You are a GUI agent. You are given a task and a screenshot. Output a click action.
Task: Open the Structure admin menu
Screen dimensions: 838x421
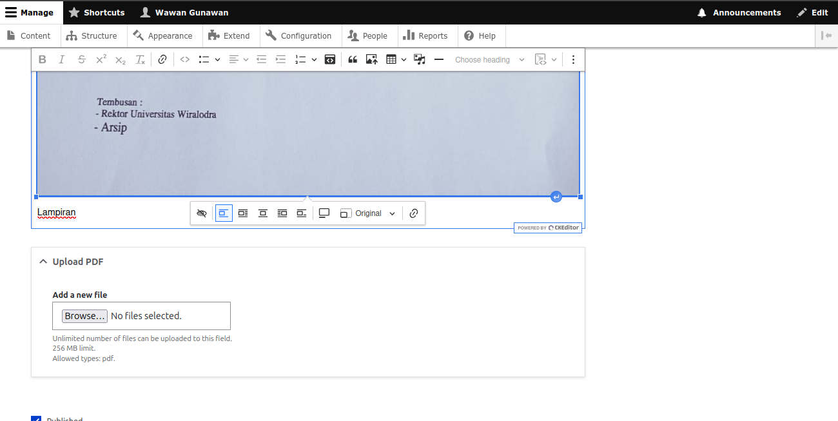pos(93,36)
